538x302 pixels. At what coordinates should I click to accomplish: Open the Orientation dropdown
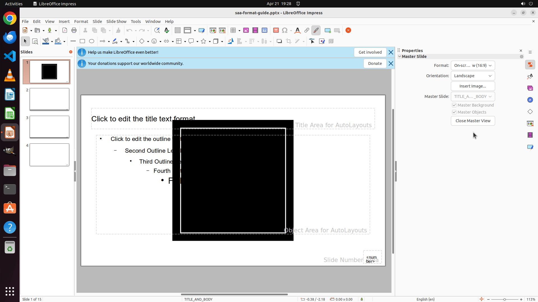pyautogui.click(x=473, y=76)
